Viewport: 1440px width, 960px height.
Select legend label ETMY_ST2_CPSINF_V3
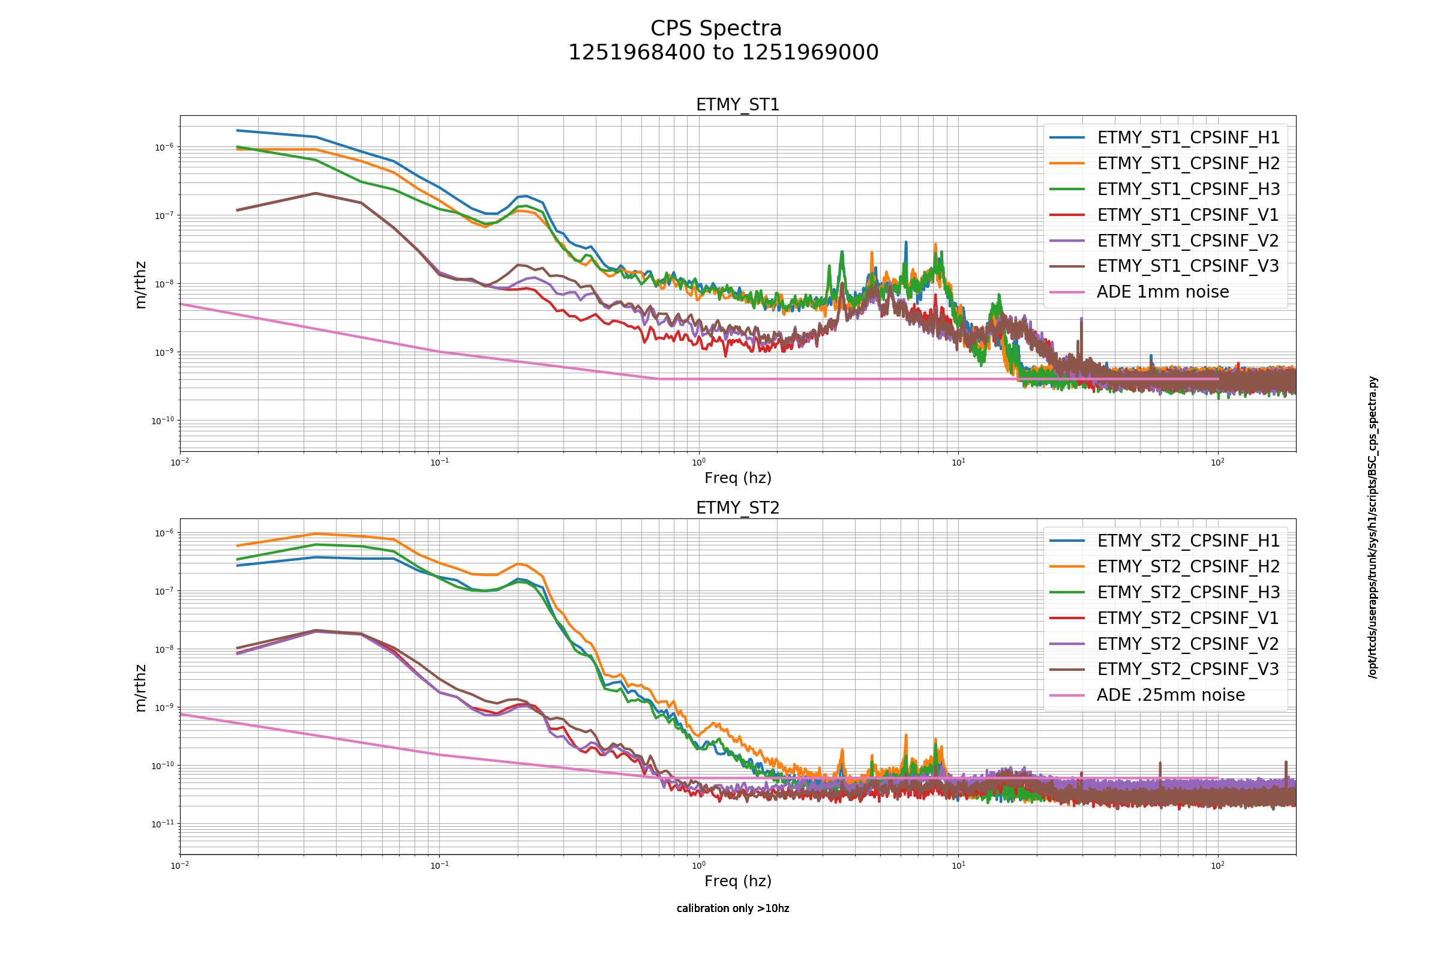(x=1188, y=669)
